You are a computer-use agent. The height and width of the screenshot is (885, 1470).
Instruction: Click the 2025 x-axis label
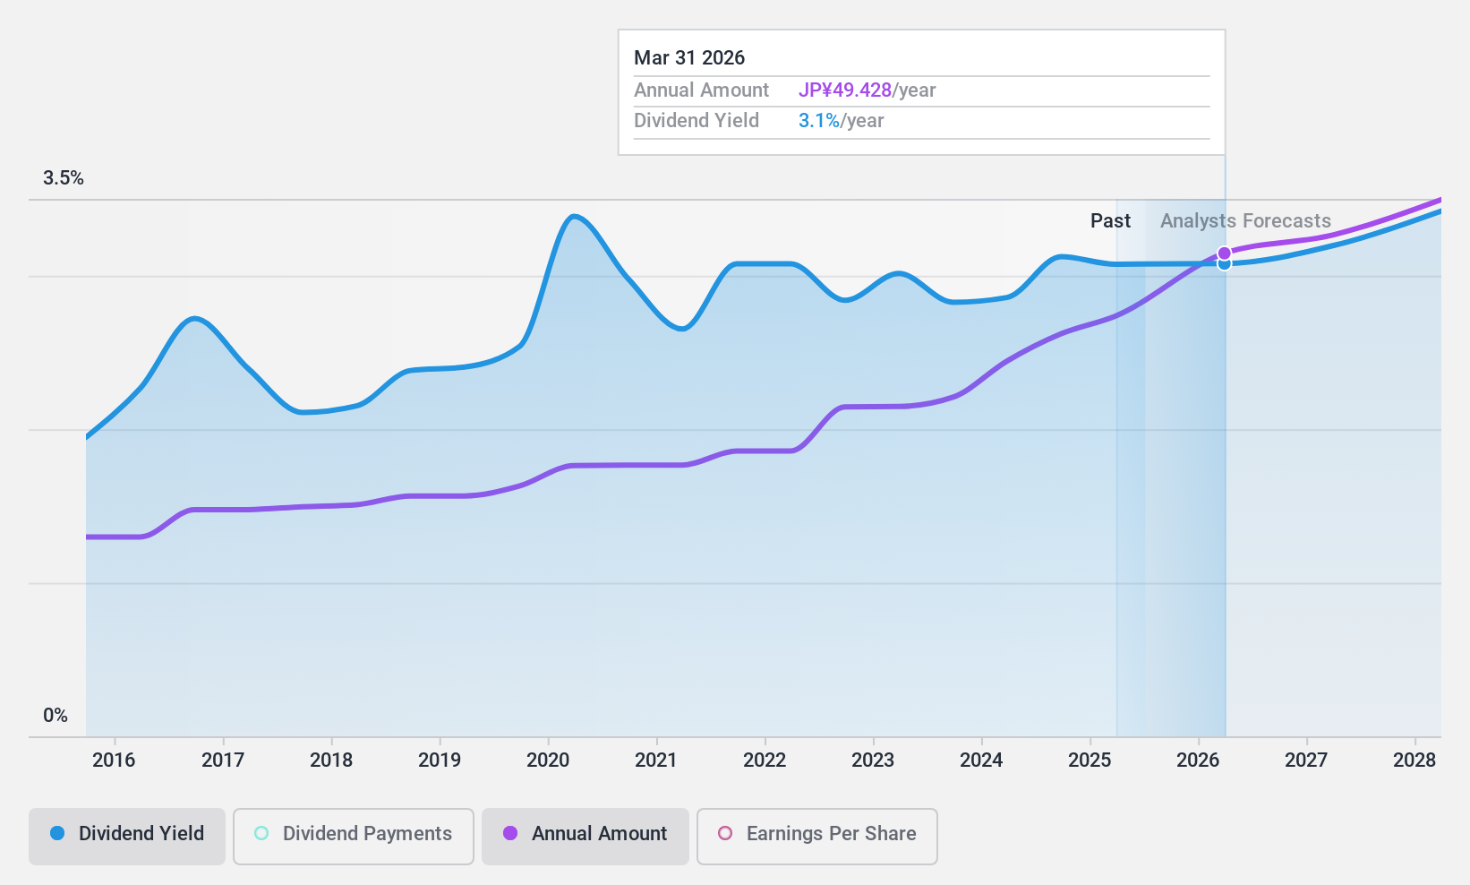[1090, 760]
